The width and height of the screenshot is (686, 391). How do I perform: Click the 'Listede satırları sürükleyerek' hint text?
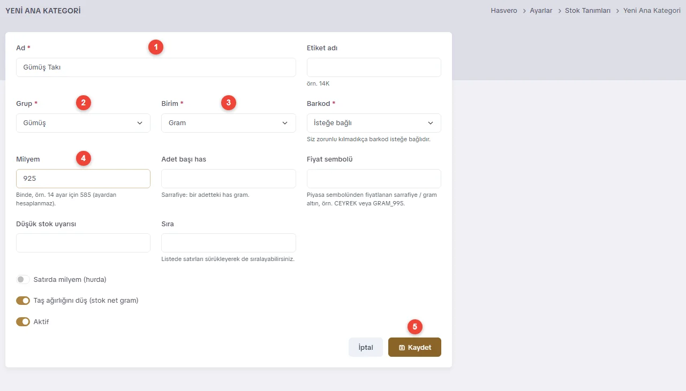coord(228,259)
